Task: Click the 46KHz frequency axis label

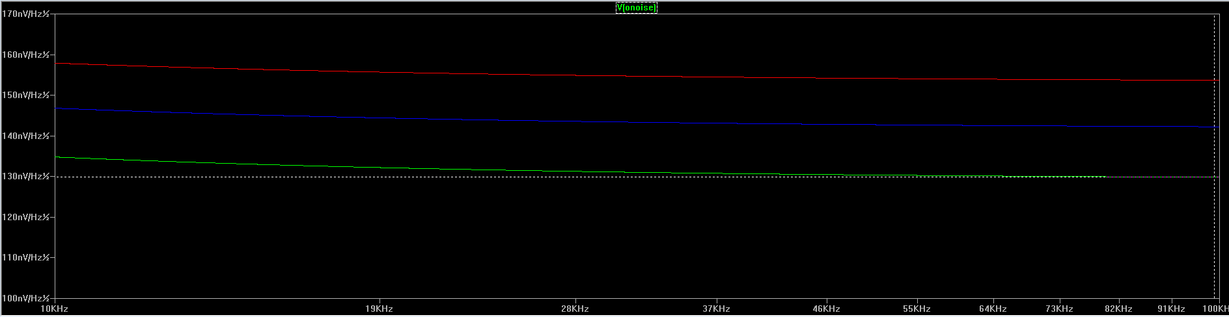Action: click(x=826, y=309)
